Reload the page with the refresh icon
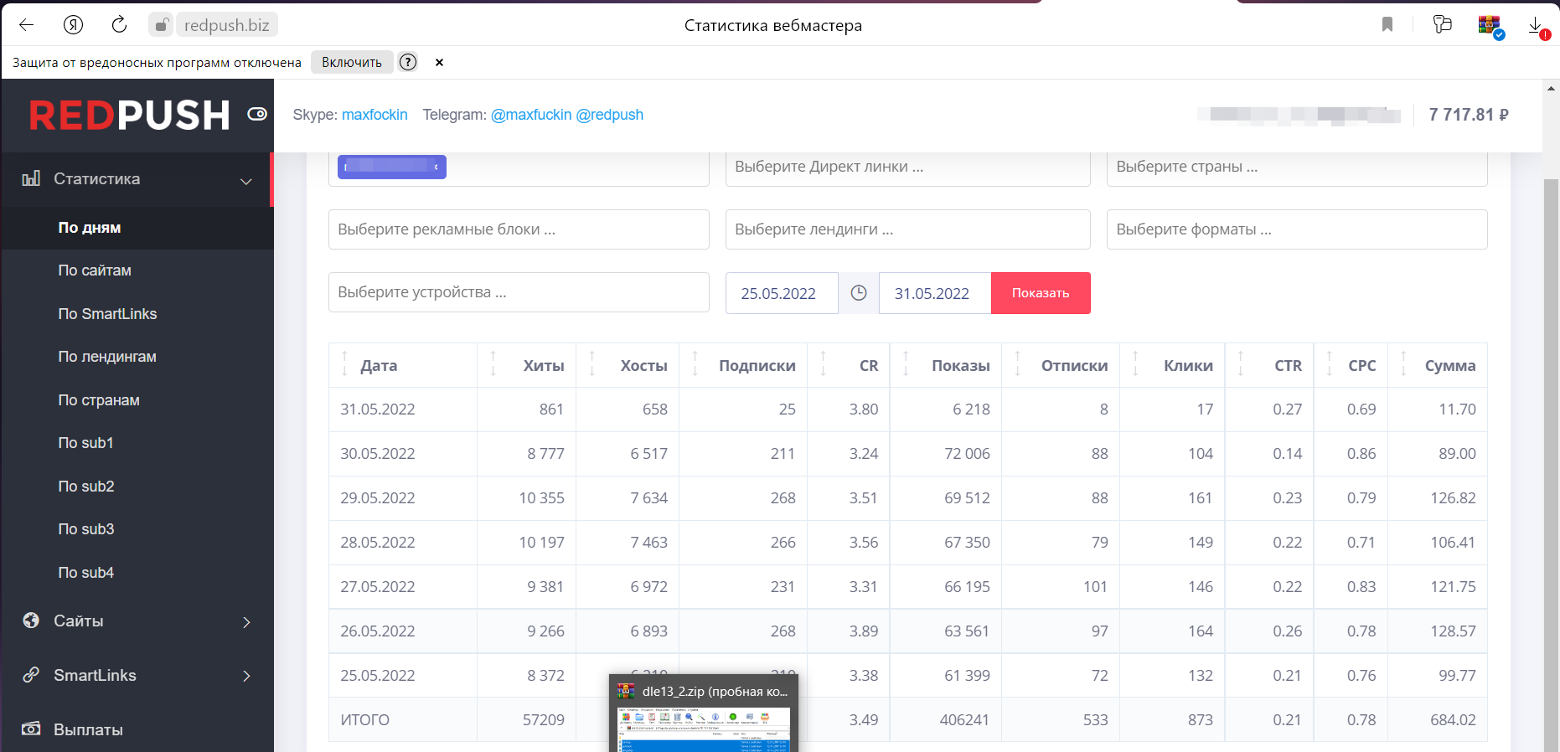 [119, 25]
